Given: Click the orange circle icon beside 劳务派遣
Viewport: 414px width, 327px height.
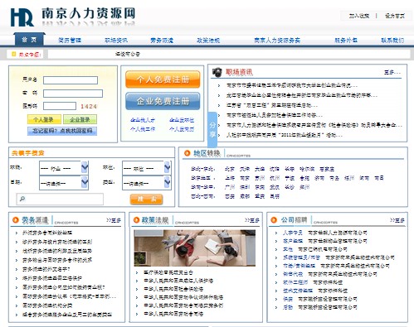Looking at the screenshot, I should click(16, 220).
